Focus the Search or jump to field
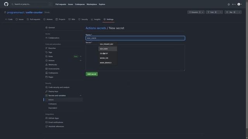The height and width of the screenshot is (139, 248). (32, 4)
